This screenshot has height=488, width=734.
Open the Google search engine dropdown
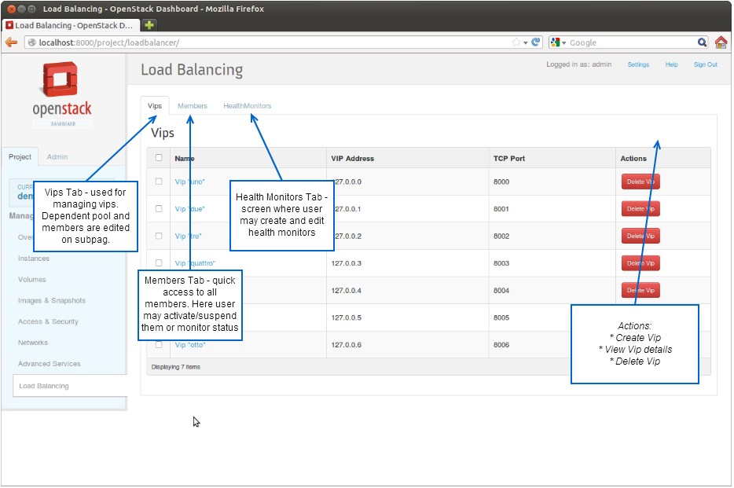coord(560,42)
